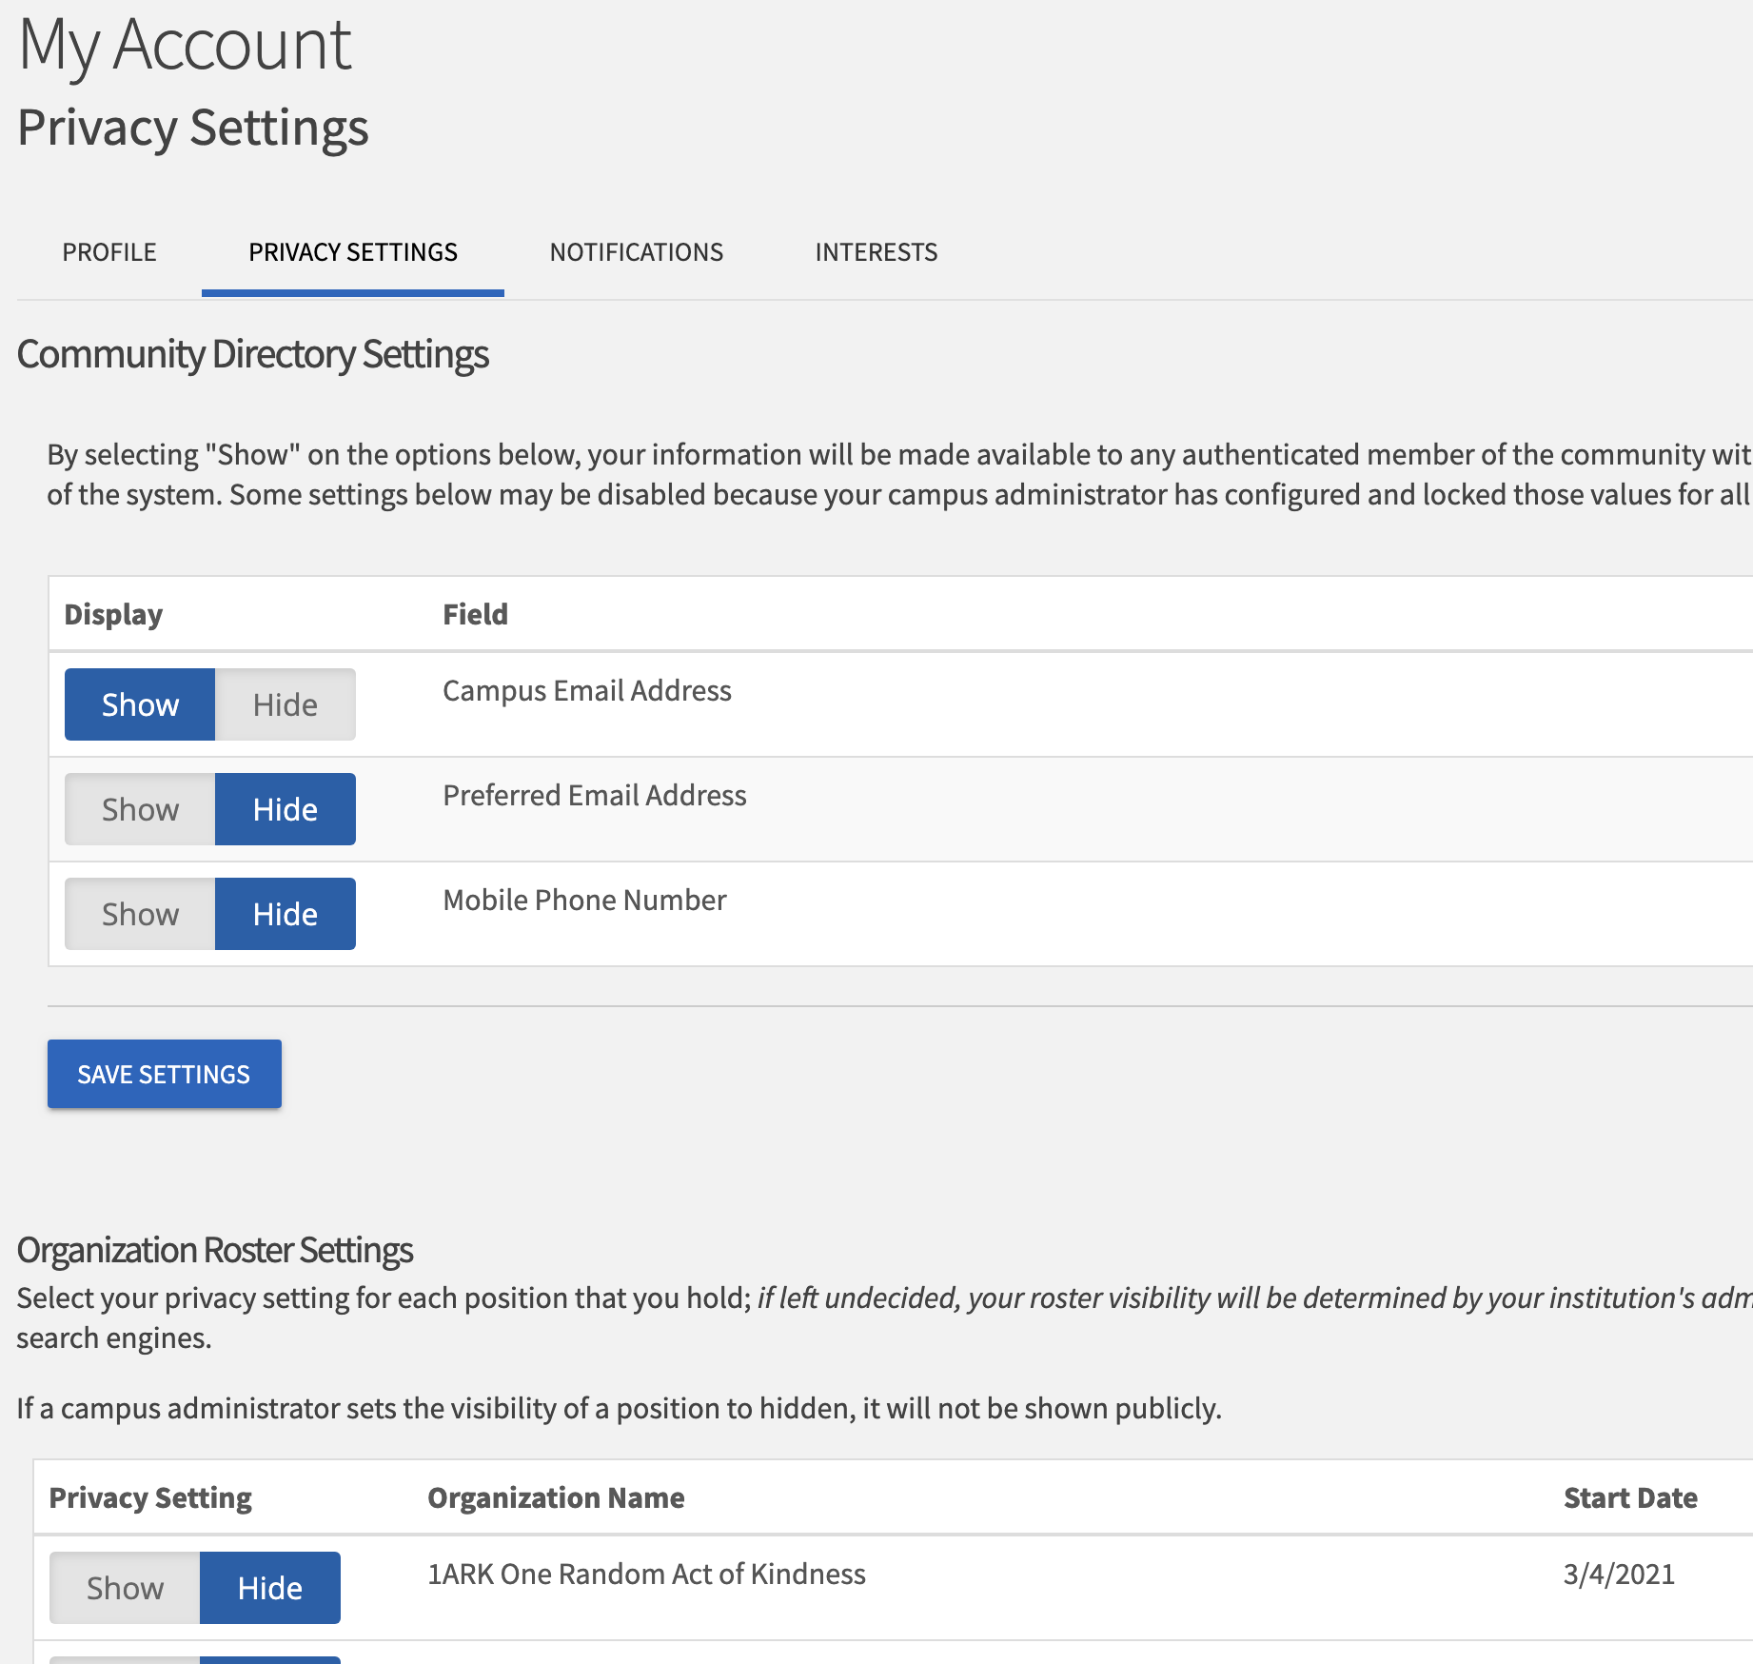
Task: Select the Privacy Settings tab
Action: (353, 252)
